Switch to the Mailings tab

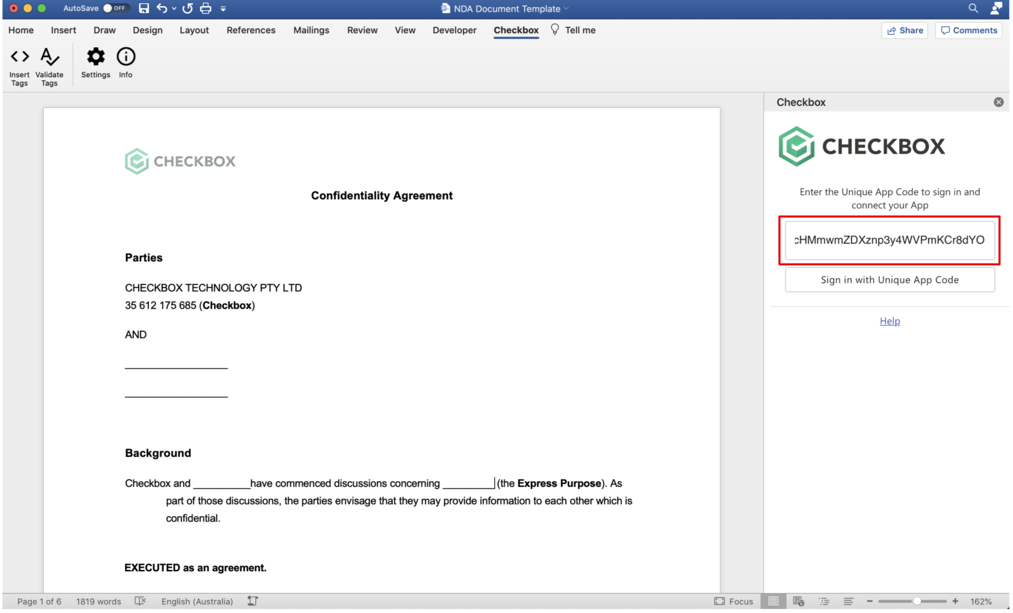tap(311, 30)
